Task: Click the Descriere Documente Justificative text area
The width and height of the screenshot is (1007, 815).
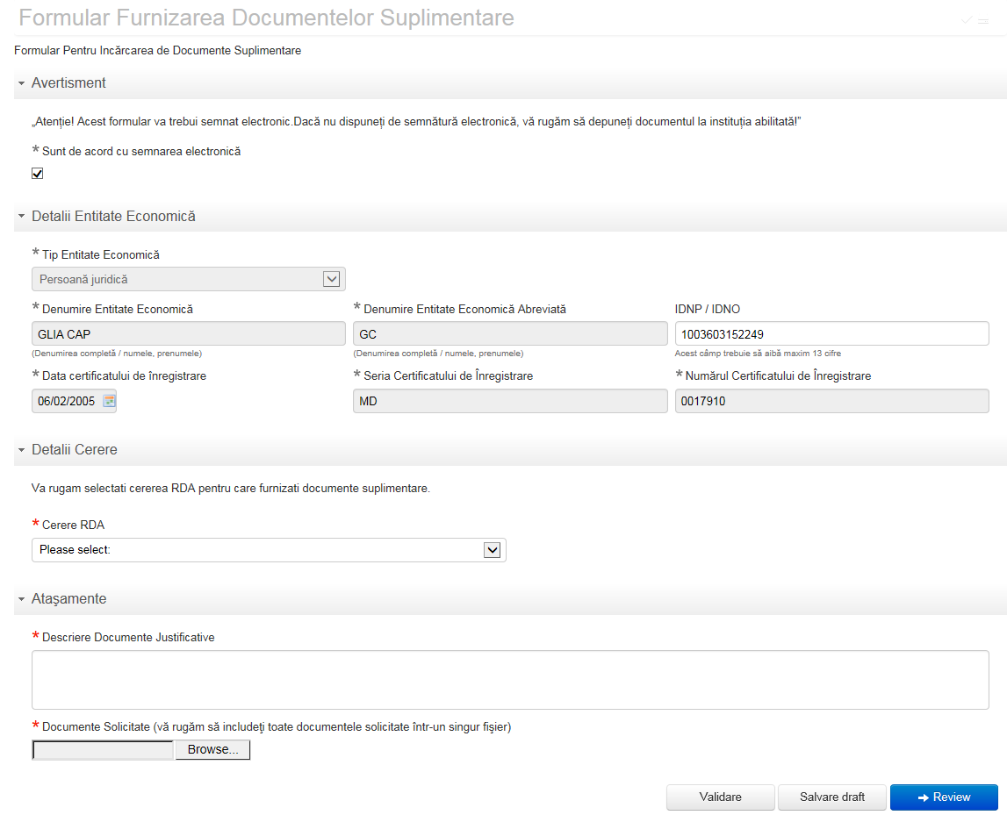Action: click(x=510, y=679)
